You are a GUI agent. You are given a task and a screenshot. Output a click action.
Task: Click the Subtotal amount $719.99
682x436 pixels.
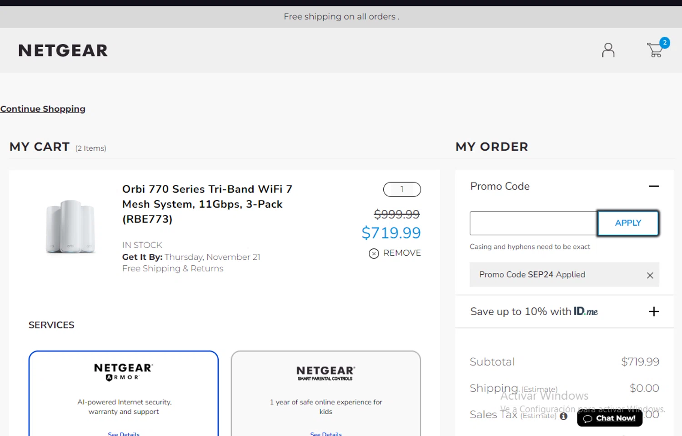pos(640,362)
